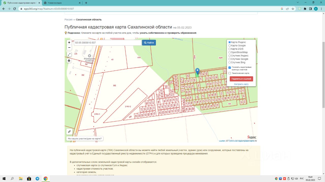Screen dimensions: 325x182
Task: Toggle the browser side panel
Action: (x=310, y=9)
